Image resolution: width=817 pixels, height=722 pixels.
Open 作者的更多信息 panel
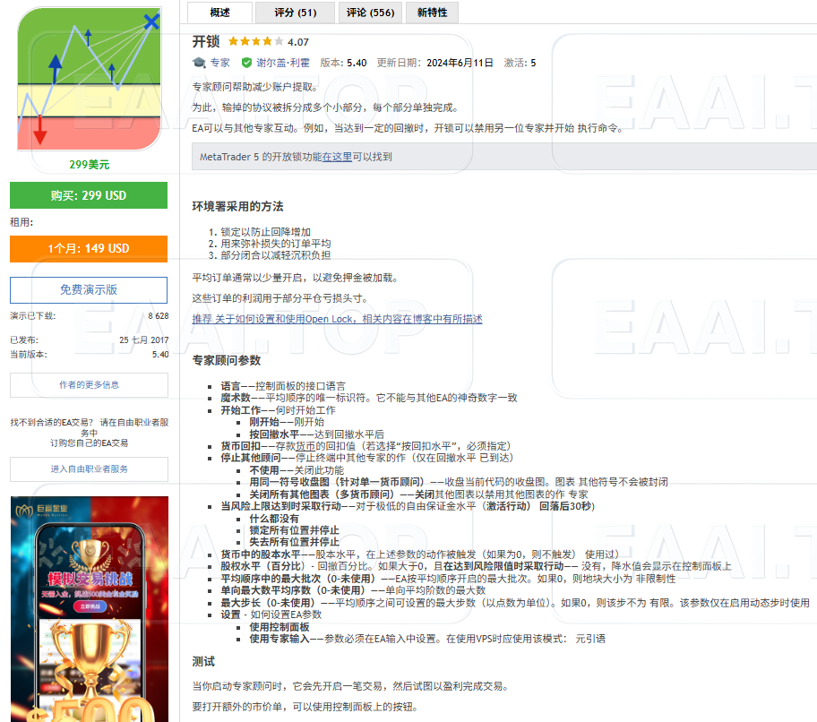click(89, 383)
